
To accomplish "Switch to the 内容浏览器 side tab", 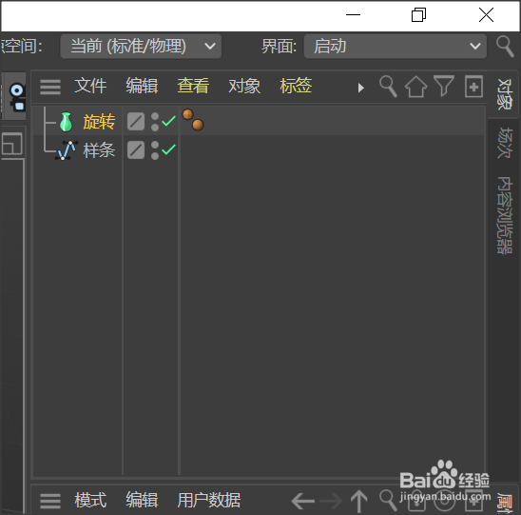I will pos(505,215).
